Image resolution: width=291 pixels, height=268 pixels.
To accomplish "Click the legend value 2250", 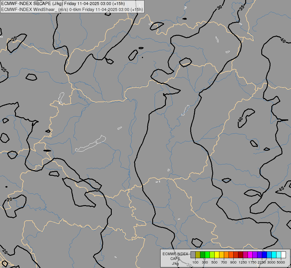I will [262, 262].
